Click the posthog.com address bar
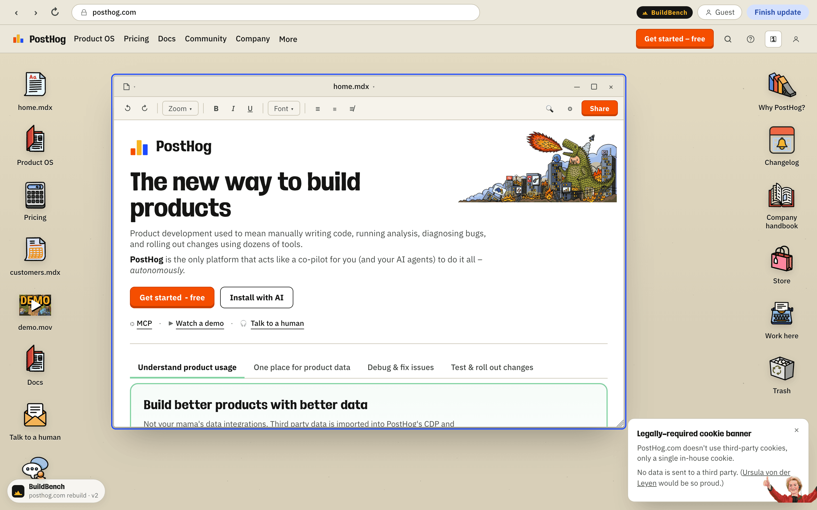 (x=275, y=12)
